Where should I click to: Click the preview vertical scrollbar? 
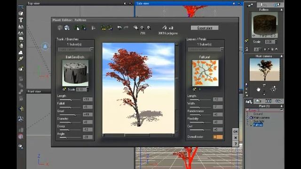click(x=176, y=88)
